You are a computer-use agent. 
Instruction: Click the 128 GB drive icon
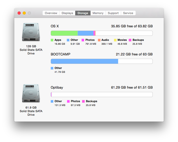(x=31, y=32)
